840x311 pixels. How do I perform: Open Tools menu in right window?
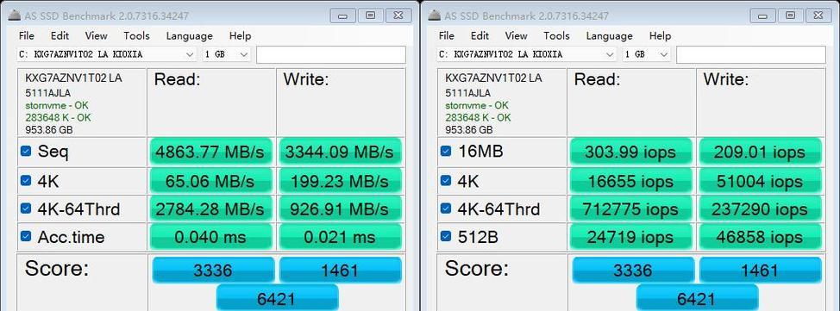coord(556,36)
